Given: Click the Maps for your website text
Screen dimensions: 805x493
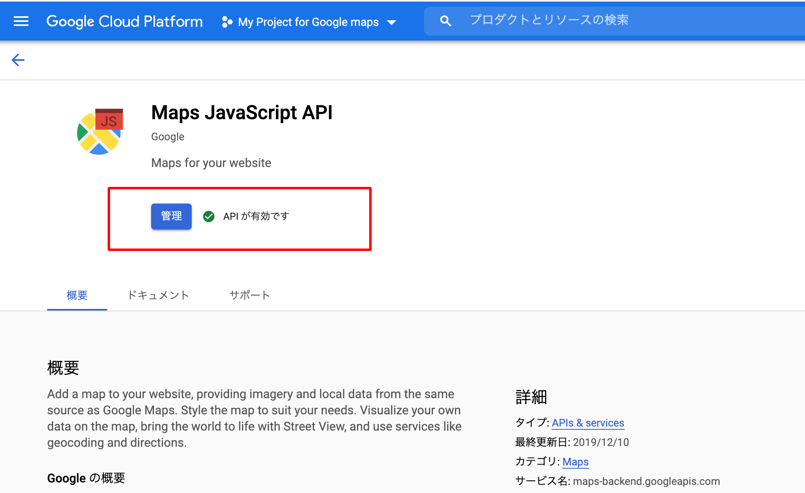Looking at the screenshot, I should [211, 163].
